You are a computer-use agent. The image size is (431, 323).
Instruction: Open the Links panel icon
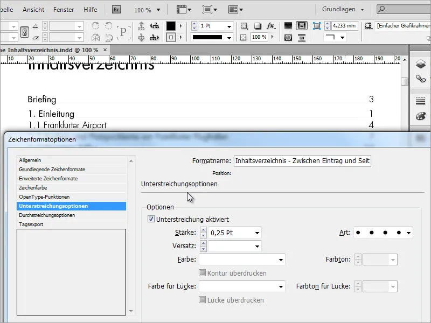tap(420, 79)
